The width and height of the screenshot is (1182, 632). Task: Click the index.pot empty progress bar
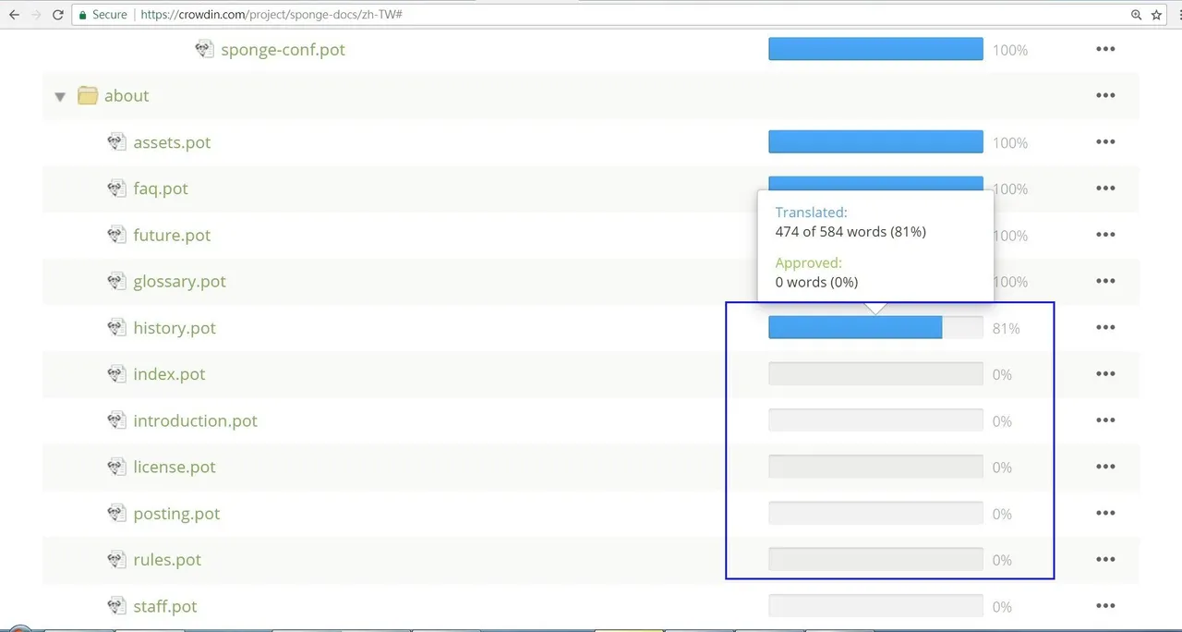point(875,373)
